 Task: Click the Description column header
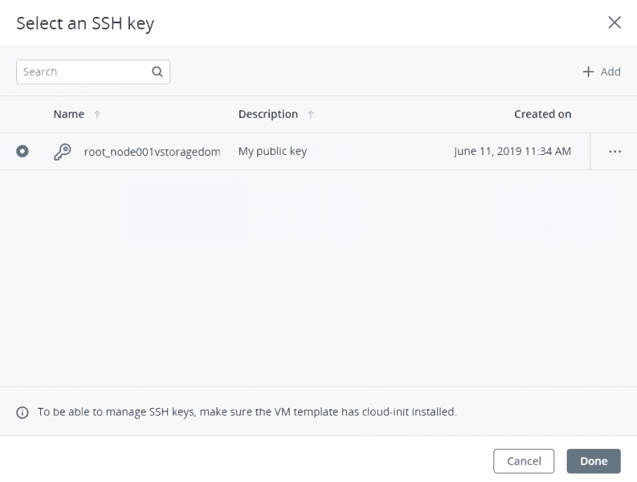(x=268, y=114)
